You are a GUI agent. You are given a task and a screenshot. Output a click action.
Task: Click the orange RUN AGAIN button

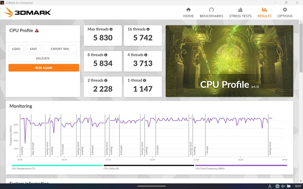pyautogui.click(x=44, y=68)
